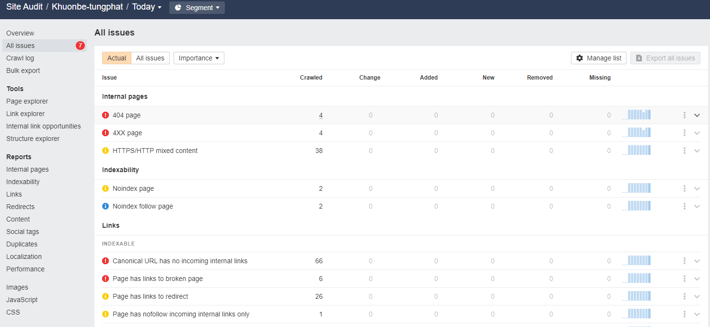Open Crawl log in the sidebar

[x=20, y=58]
